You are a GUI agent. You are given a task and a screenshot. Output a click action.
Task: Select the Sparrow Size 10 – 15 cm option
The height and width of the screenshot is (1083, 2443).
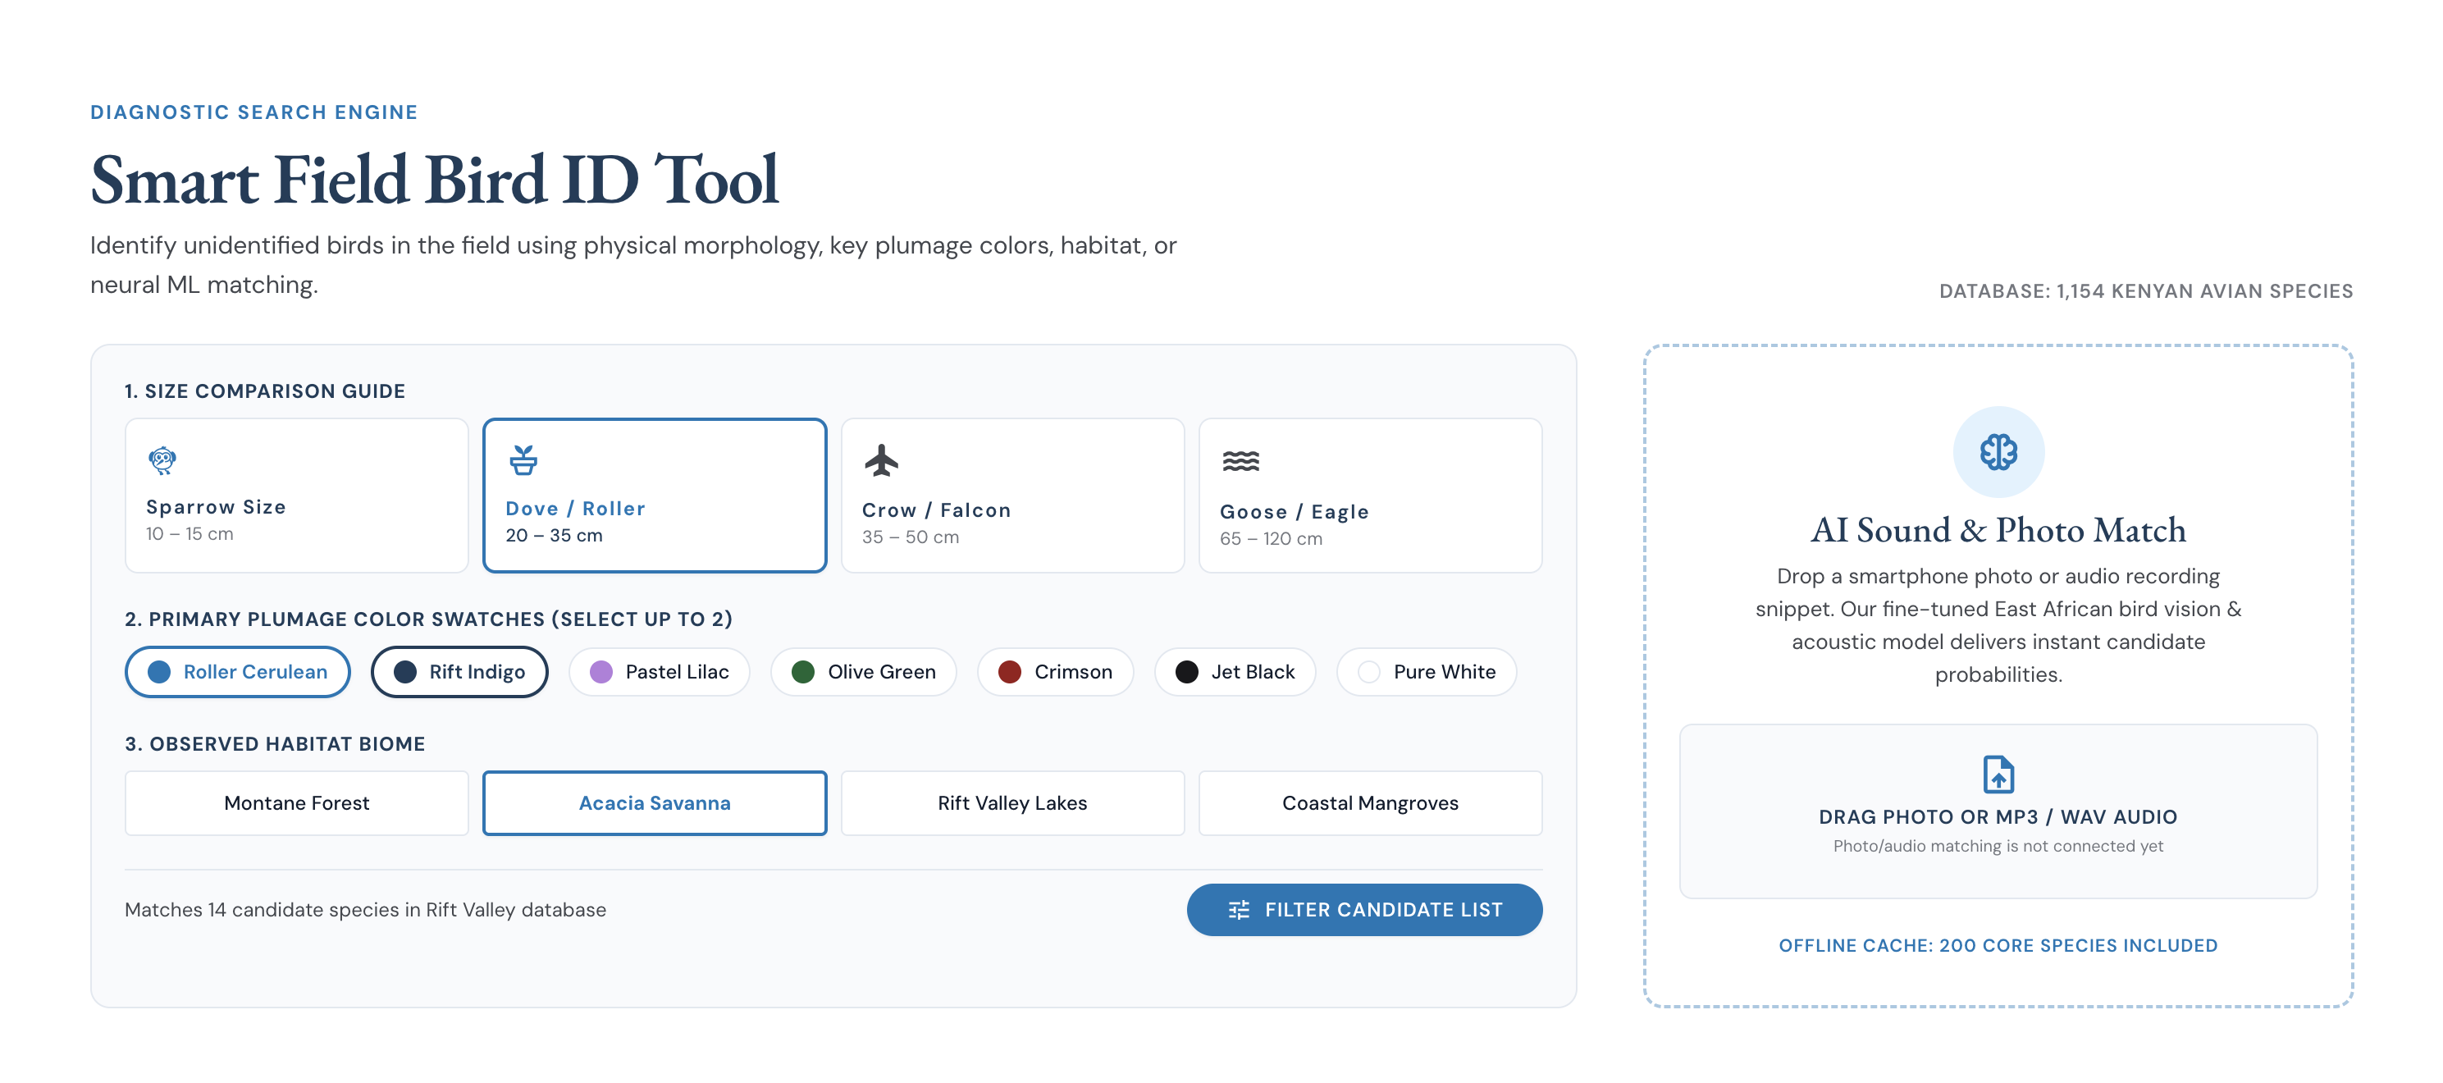click(x=297, y=495)
